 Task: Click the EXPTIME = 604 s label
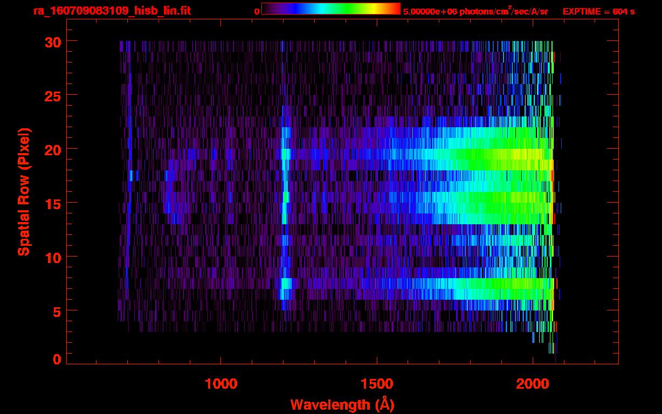(598, 11)
